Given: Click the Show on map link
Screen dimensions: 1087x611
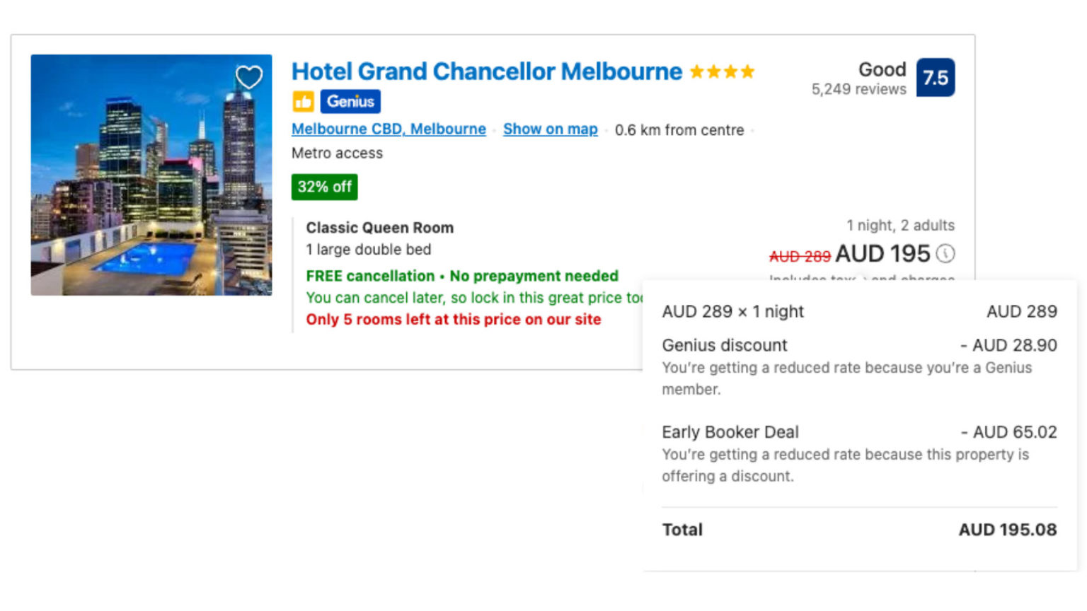Looking at the screenshot, I should [x=550, y=129].
